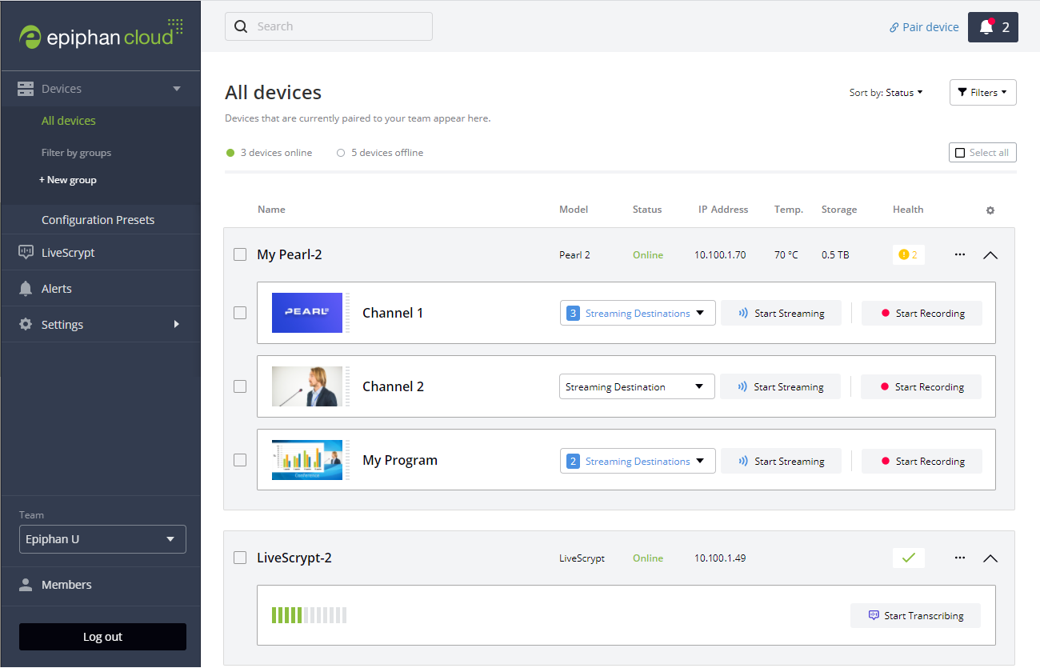Click the search magnifier icon

pyautogui.click(x=241, y=26)
